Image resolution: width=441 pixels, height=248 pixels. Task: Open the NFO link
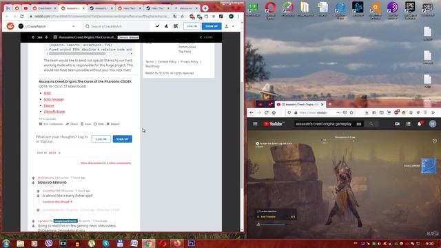(48, 93)
